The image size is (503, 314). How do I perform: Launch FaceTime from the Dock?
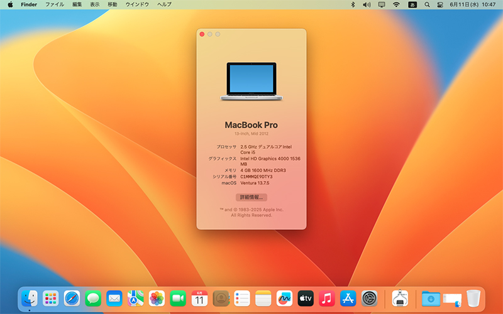coord(178,299)
